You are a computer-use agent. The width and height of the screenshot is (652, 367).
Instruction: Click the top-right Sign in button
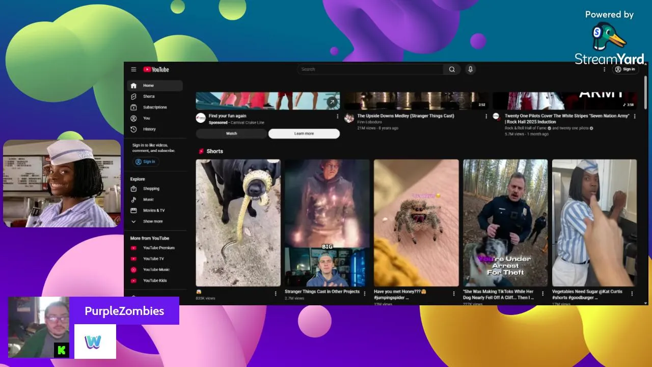tap(625, 69)
